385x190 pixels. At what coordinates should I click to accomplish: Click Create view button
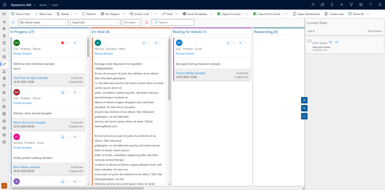[x=334, y=14]
